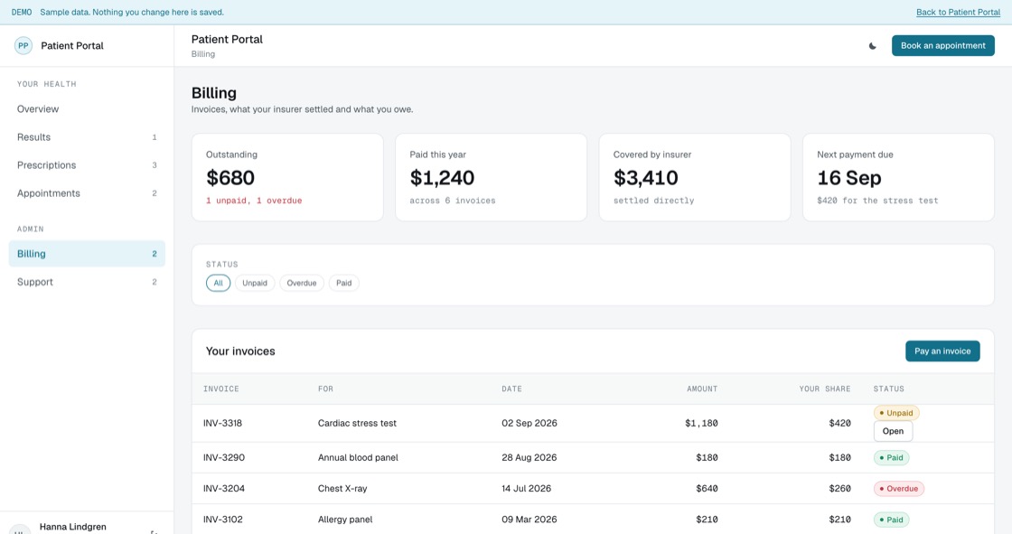Image resolution: width=1012 pixels, height=534 pixels.
Task: Select the Annual blood panel description
Action: click(358, 458)
